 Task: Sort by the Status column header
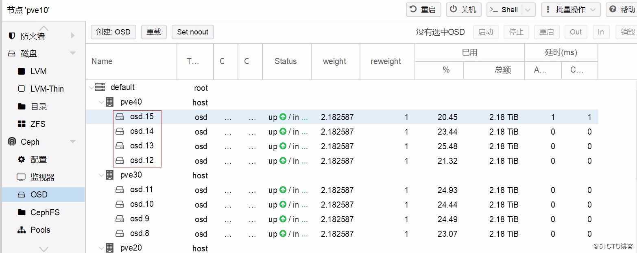287,62
